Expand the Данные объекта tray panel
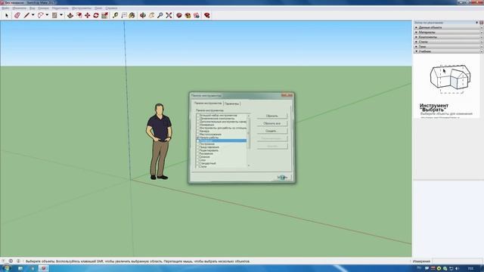The image size is (484, 272). [x=448, y=27]
